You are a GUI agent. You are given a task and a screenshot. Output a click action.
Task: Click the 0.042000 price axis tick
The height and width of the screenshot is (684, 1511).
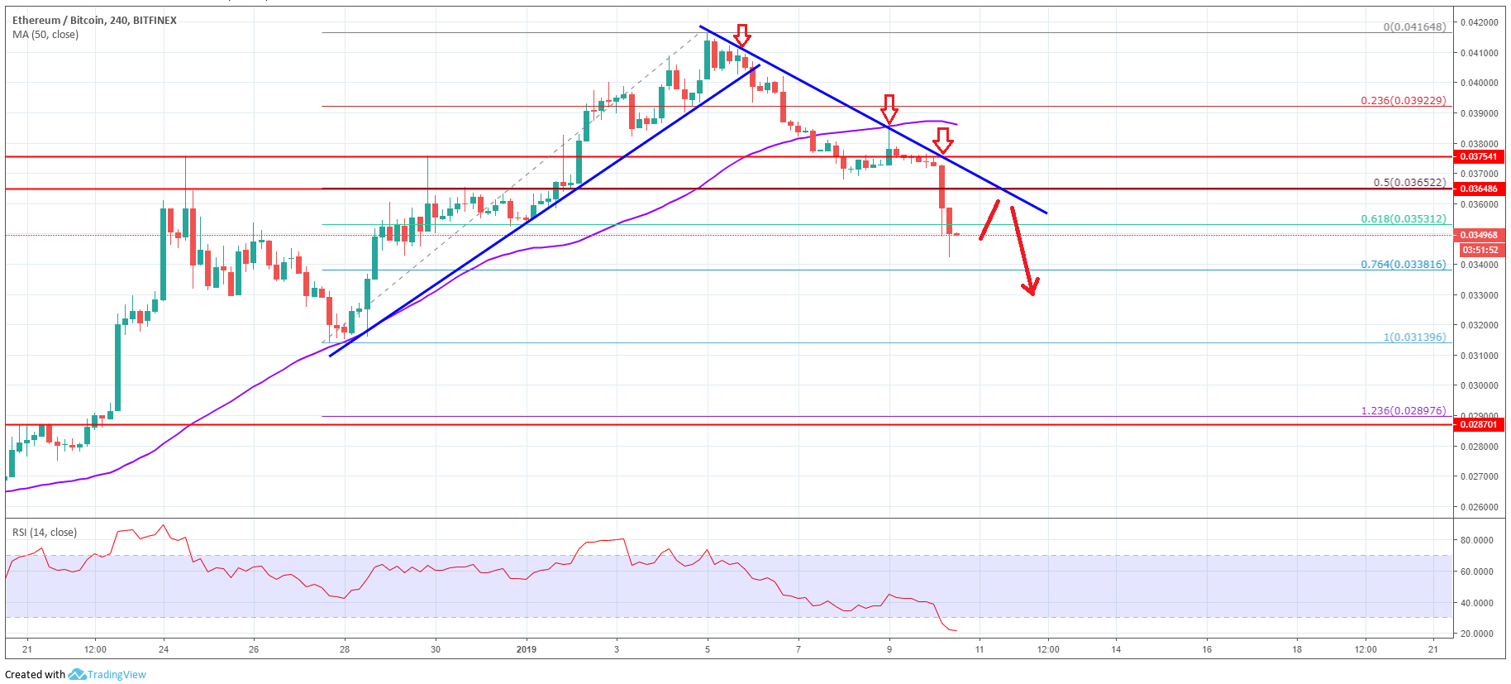point(1480,22)
